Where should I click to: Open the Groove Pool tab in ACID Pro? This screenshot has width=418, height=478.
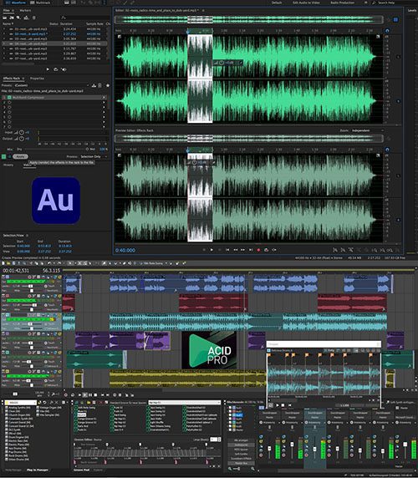point(81,470)
